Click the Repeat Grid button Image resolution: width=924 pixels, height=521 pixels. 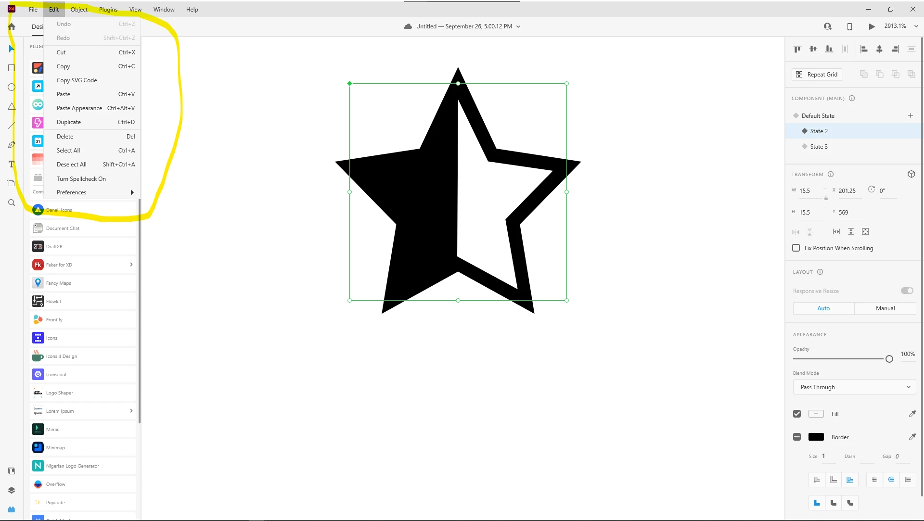tap(817, 74)
